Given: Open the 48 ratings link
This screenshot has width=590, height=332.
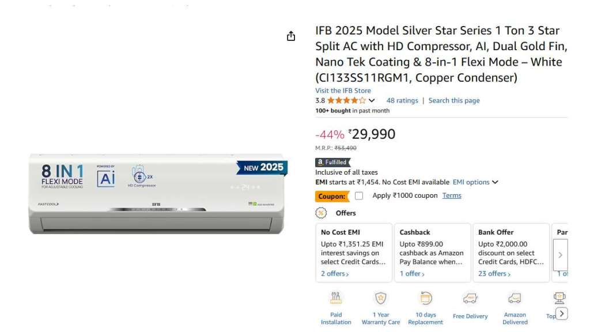Looking at the screenshot, I should coord(402,100).
